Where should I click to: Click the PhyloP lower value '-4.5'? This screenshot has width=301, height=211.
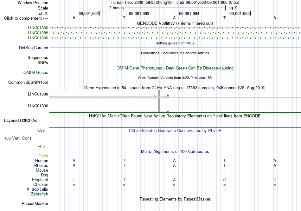pyautogui.click(x=41, y=146)
